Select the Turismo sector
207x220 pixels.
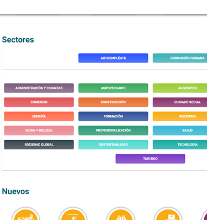pyautogui.click(x=150, y=159)
